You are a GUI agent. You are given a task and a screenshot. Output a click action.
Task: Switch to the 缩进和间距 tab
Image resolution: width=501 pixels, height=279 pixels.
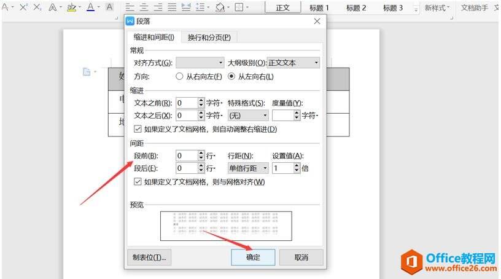[153, 37]
